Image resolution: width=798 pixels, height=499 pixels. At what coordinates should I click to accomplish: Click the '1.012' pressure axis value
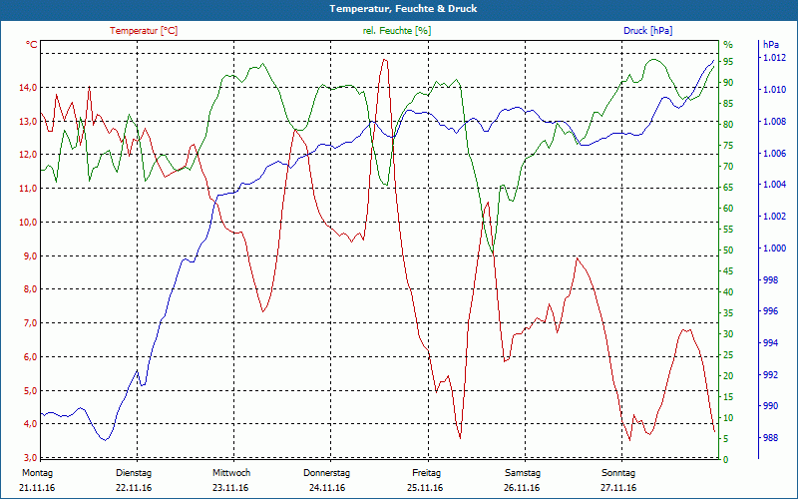point(774,58)
